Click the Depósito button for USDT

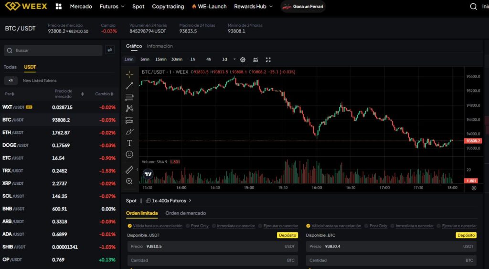(287, 235)
